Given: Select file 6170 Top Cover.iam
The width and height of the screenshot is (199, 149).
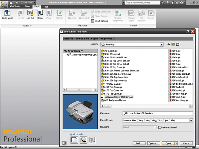Looking at the screenshot, I should point(112,90).
